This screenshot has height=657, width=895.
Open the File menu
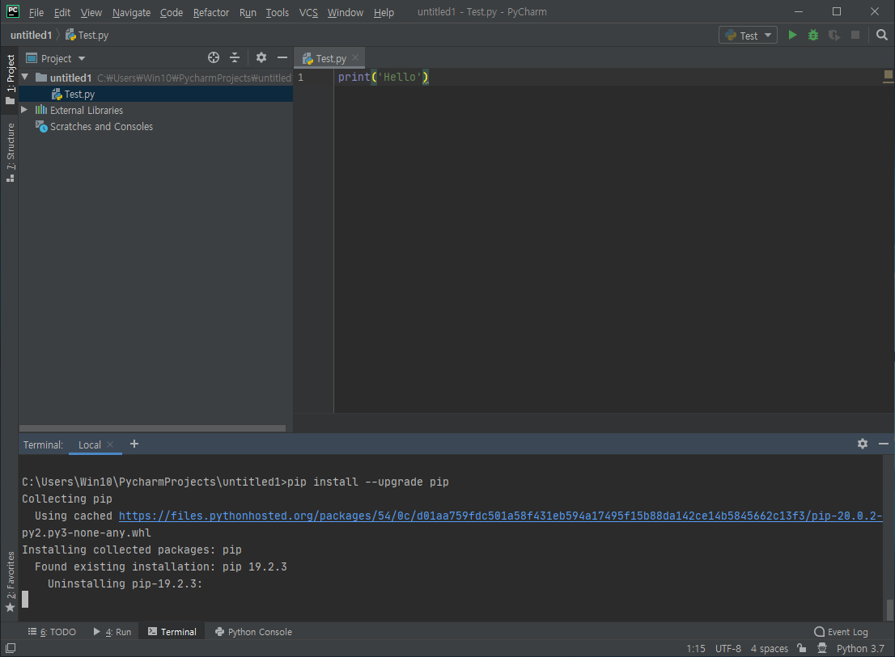(x=36, y=13)
